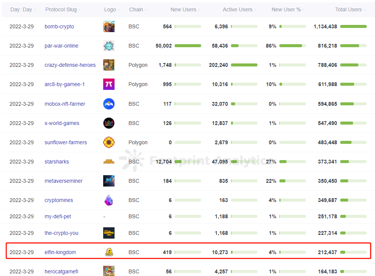Open the herocatgamefi link
This screenshot has width=375, height=276.
pos(62,272)
